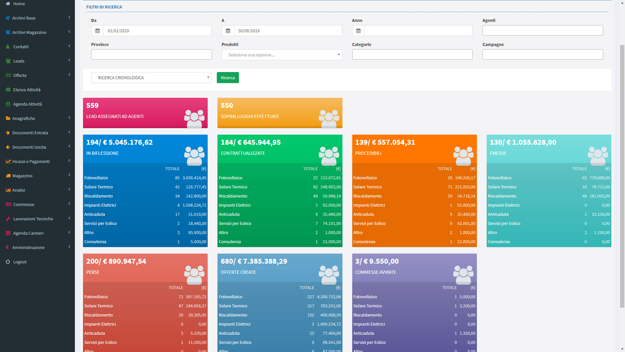Click the Commesse sidebar icon

(x=8, y=204)
